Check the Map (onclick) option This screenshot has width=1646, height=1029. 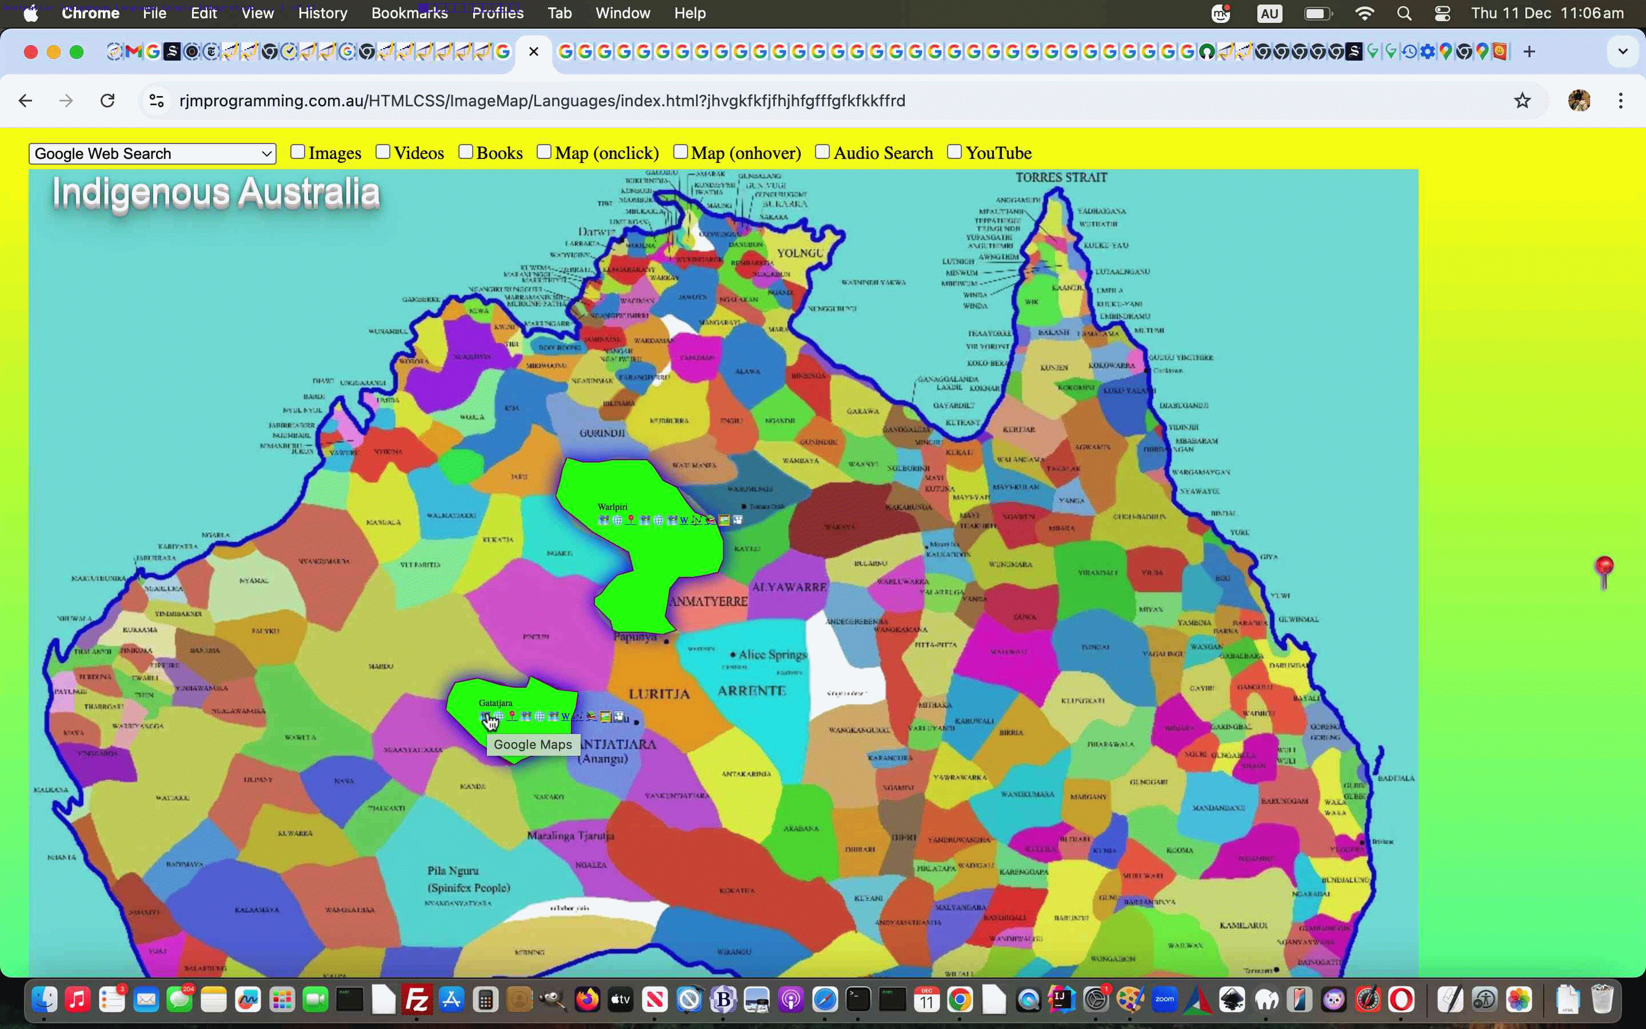click(544, 151)
